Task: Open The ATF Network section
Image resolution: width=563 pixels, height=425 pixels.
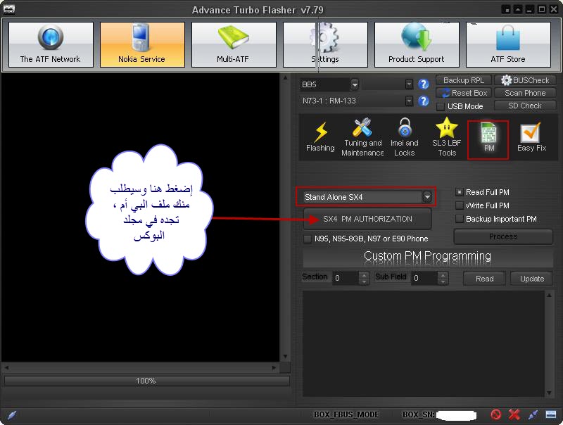Action: point(51,44)
